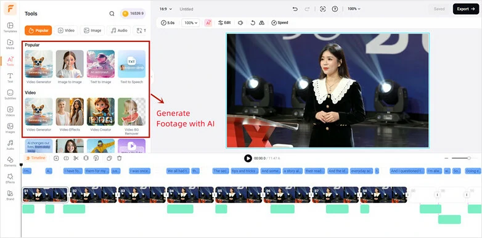Select the 'And I questioned t...' subtitle clip
The width and height of the screenshot is (482, 238).
pyautogui.click(x=407, y=171)
